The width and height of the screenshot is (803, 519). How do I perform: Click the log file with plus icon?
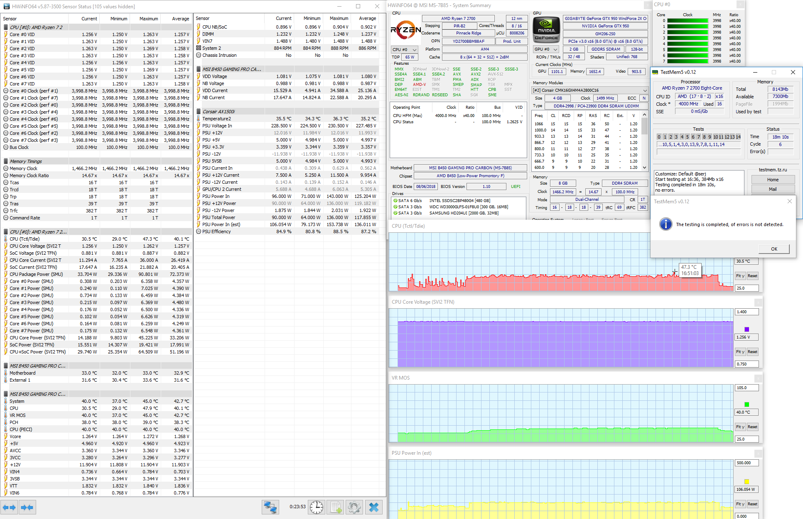point(336,507)
